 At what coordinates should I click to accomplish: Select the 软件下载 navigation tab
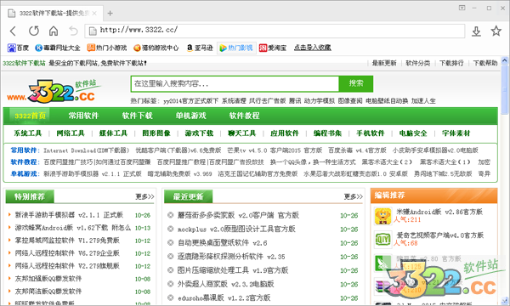pos(137,116)
